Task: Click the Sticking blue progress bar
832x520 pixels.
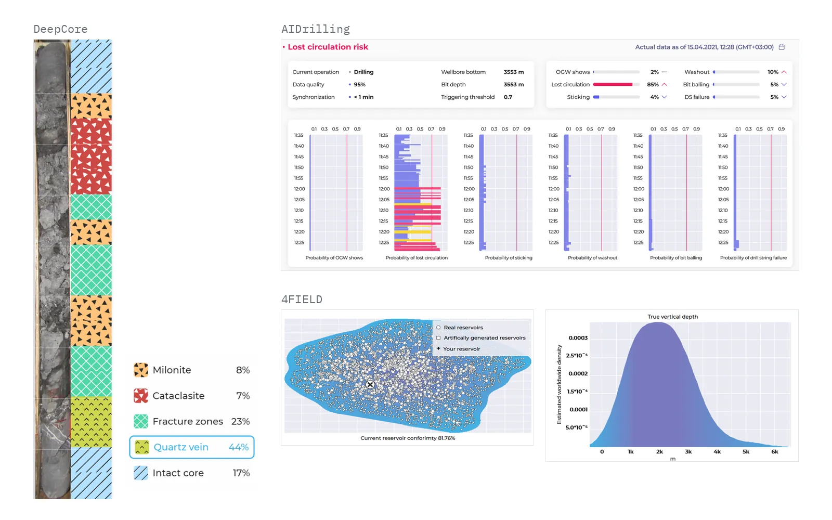Action: [616, 97]
